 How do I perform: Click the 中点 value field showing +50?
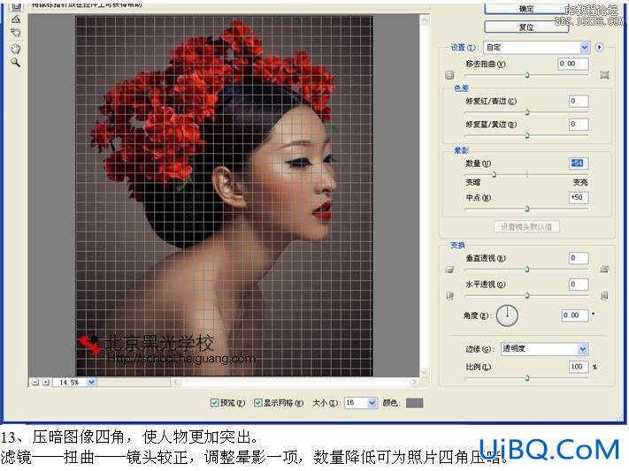[x=579, y=197]
